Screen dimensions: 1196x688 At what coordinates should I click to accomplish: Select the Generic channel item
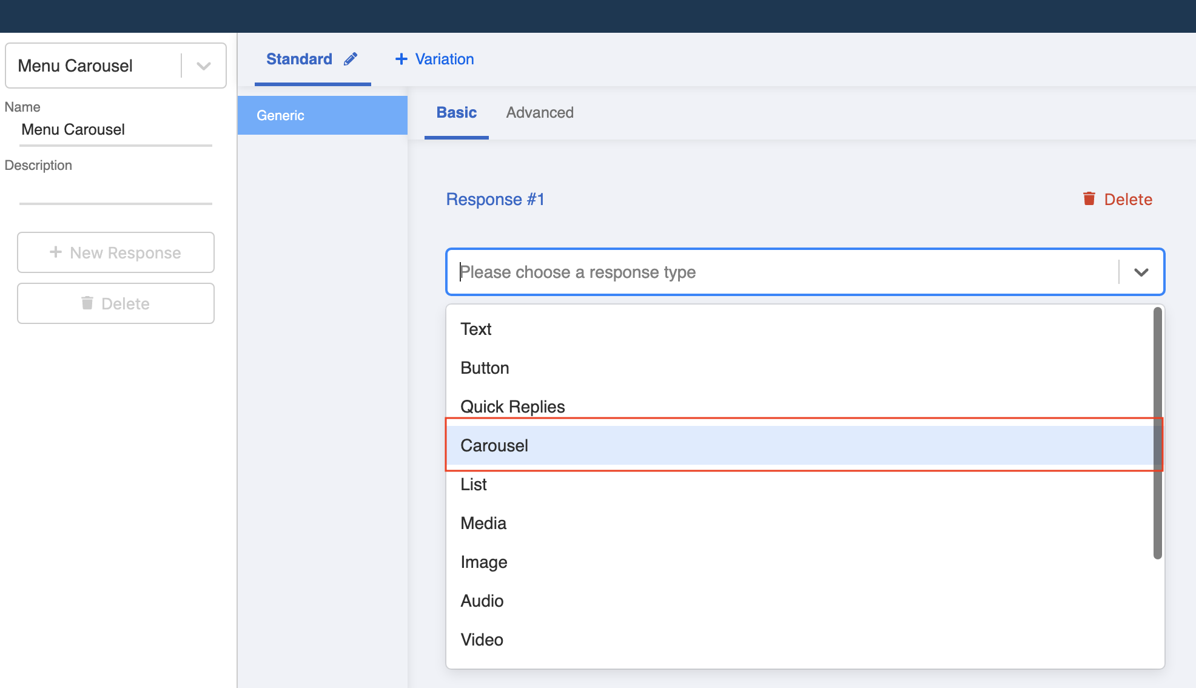click(322, 115)
